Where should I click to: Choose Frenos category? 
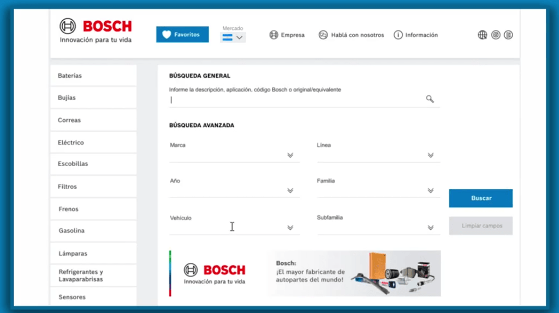coord(93,209)
